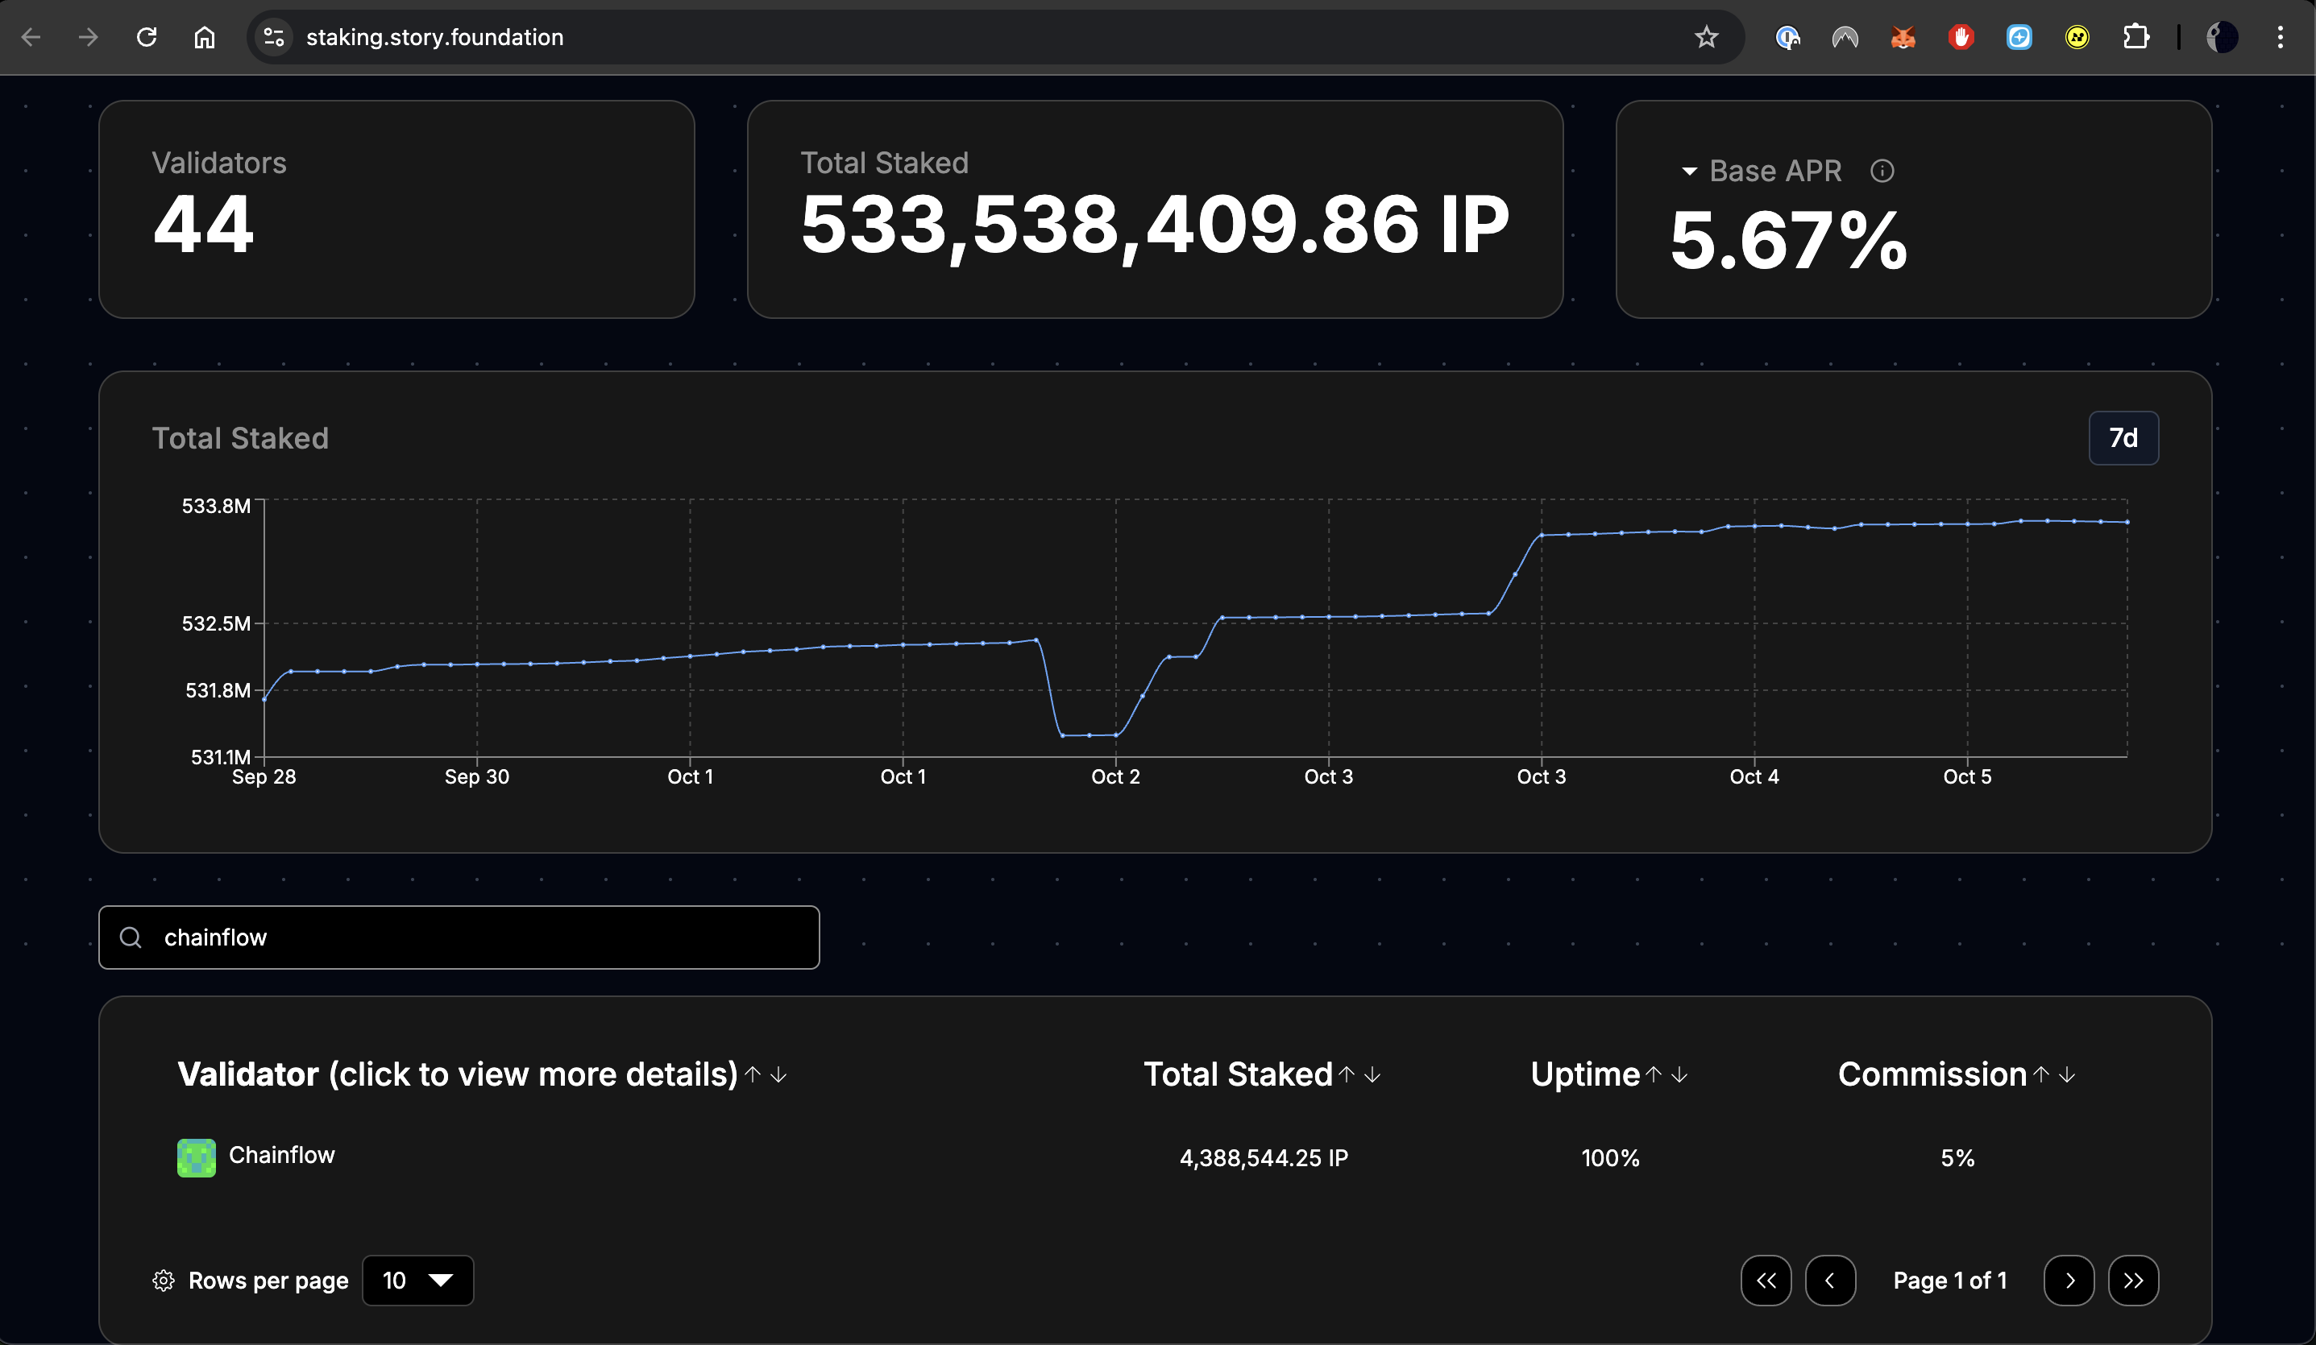This screenshot has height=1345, width=2316.
Task: Click the browser Extensions puzzle icon
Action: 2135,38
